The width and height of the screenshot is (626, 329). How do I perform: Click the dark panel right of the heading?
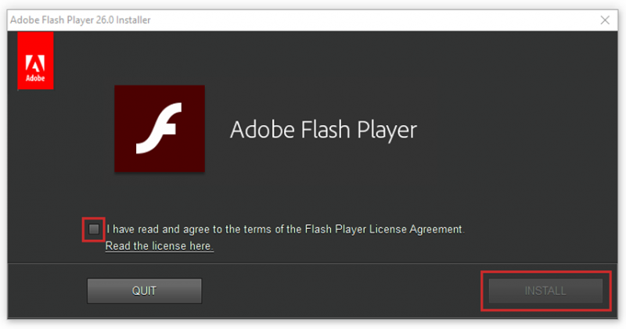coord(516,130)
